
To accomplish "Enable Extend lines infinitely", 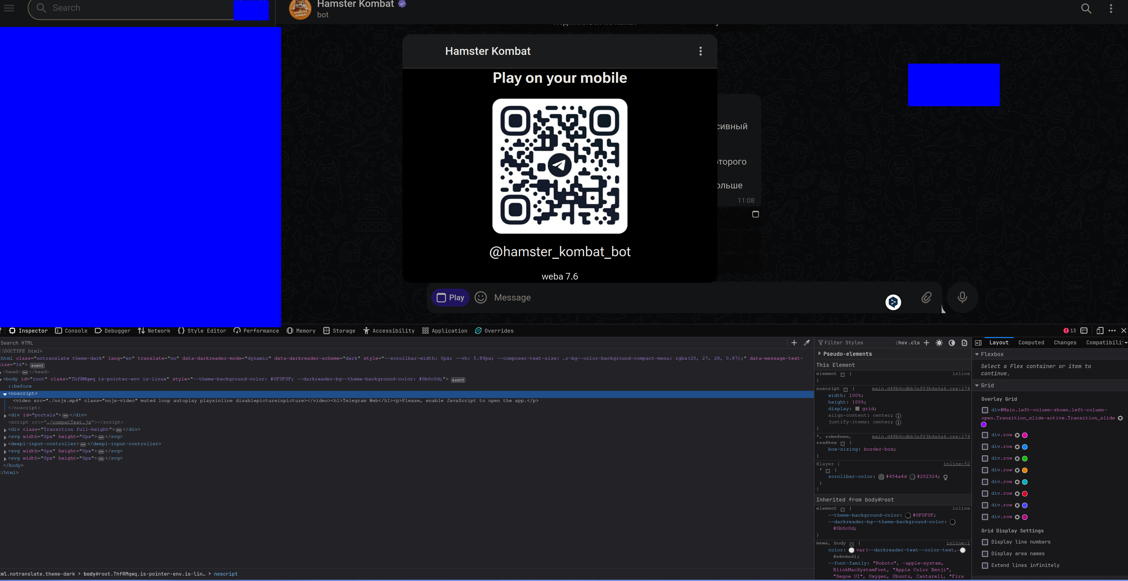I will point(985,566).
